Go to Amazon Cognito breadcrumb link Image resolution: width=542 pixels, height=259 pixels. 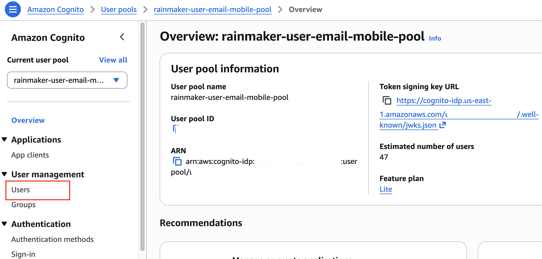click(x=55, y=10)
